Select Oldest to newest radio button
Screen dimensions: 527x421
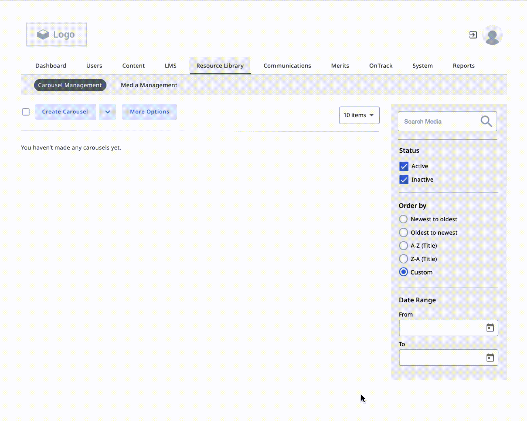pyautogui.click(x=403, y=232)
